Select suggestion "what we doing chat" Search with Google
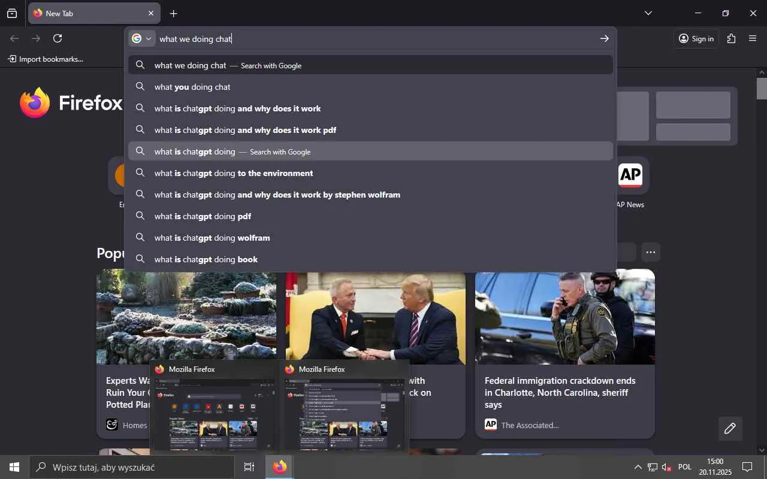767x479 pixels. click(370, 65)
